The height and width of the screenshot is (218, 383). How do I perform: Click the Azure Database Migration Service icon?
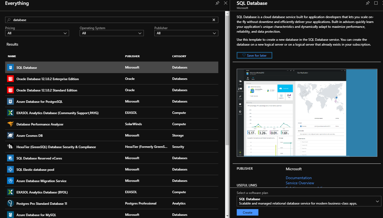(10, 181)
